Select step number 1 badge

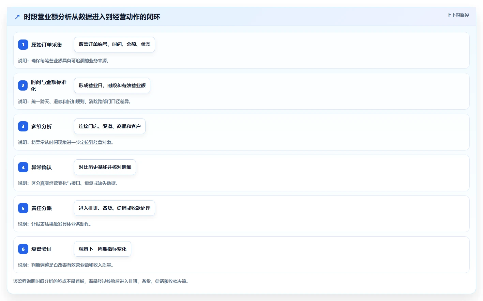(x=23, y=45)
